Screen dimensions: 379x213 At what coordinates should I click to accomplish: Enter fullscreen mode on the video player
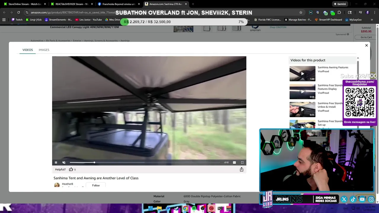click(x=242, y=162)
